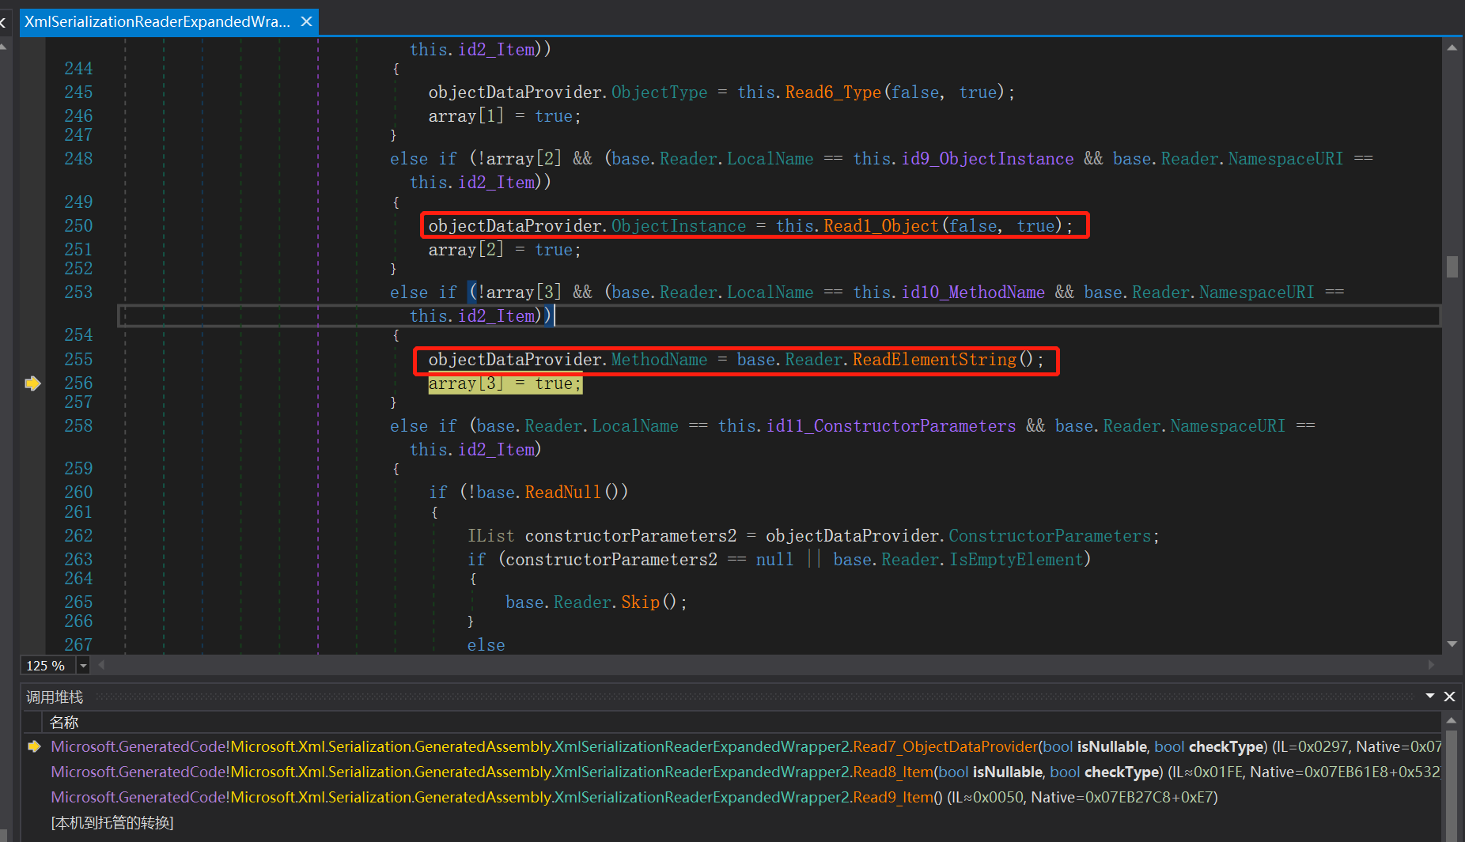Click the yellow current-statement arrow at line 256

coord(32,383)
